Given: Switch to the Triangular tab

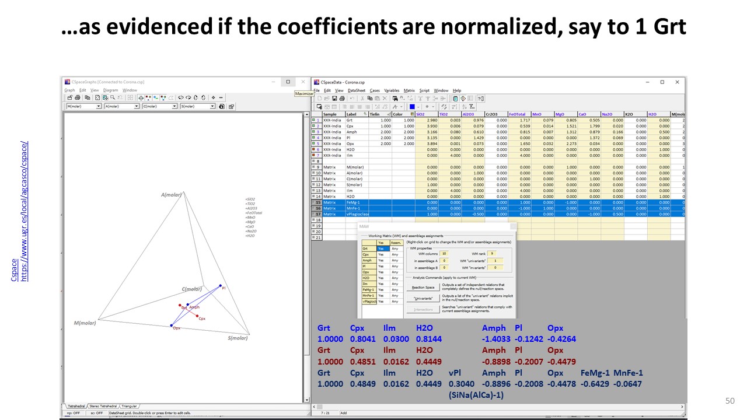Looking at the screenshot, I should [x=129, y=405].
